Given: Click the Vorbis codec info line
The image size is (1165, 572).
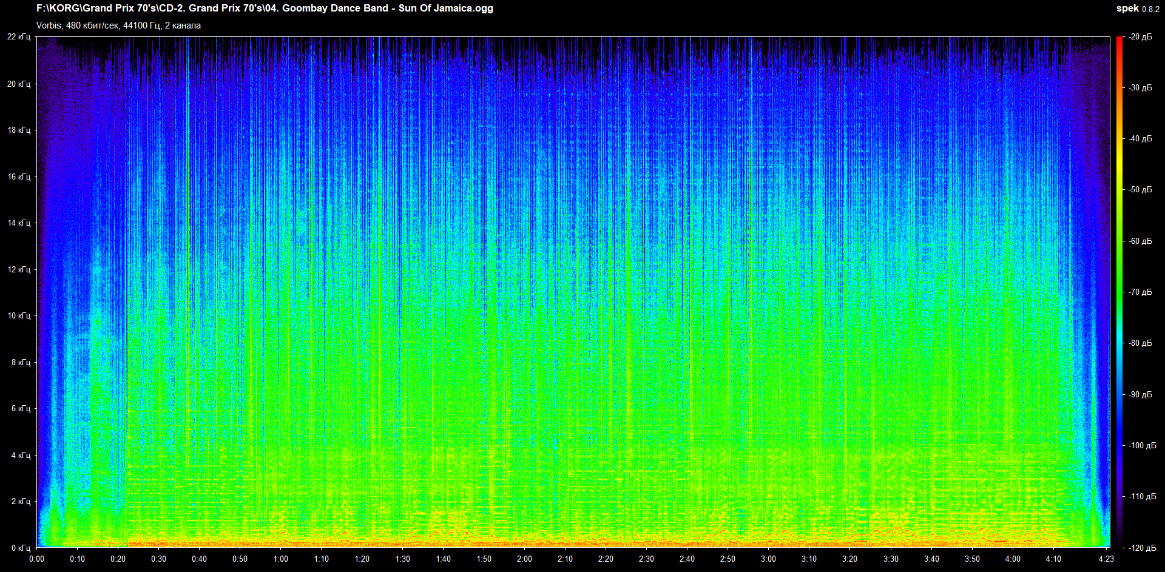Looking at the screenshot, I should pyautogui.click(x=118, y=25).
